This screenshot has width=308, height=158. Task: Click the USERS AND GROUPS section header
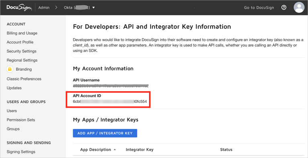[26, 102]
